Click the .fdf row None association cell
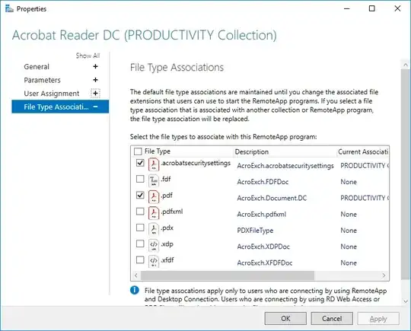This screenshot has width=411, height=331. [x=349, y=182]
